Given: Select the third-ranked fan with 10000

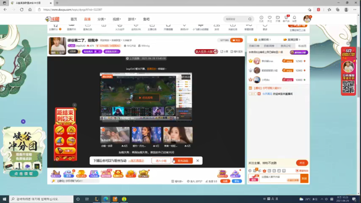Looking at the screenshot, I should click(x=278, y=80).
